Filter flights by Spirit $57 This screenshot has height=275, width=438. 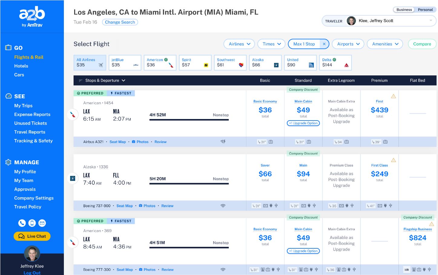(x=195, y=63)
